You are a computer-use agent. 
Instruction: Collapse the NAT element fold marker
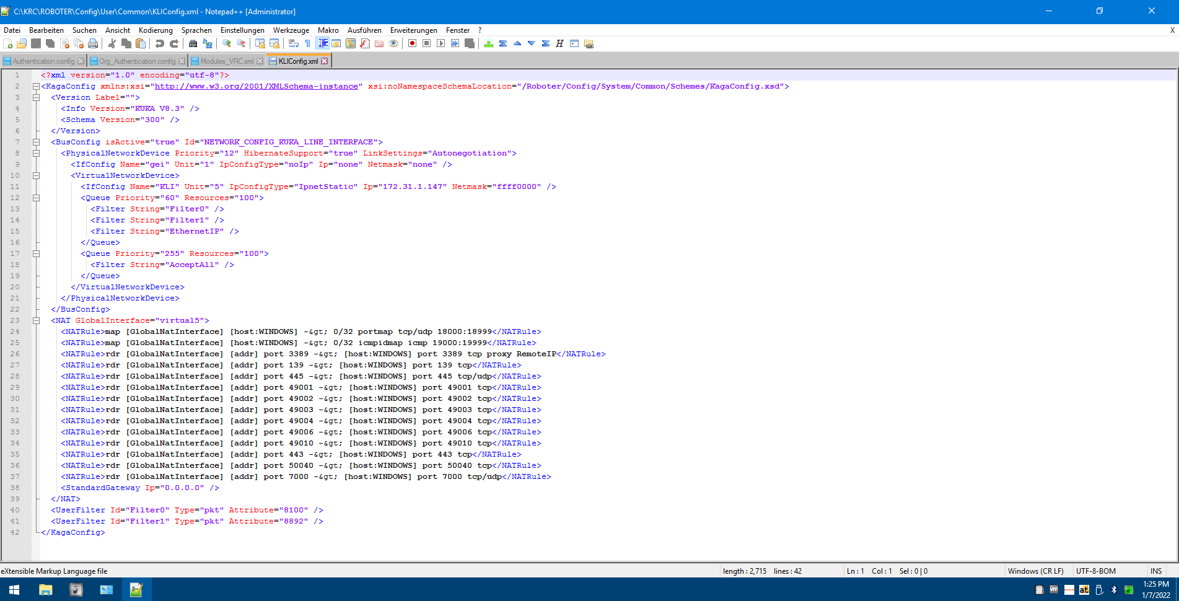tap(37, 320)
